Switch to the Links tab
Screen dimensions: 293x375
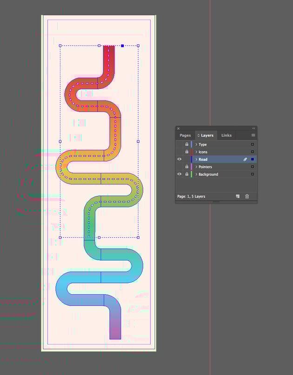(226, 135)
